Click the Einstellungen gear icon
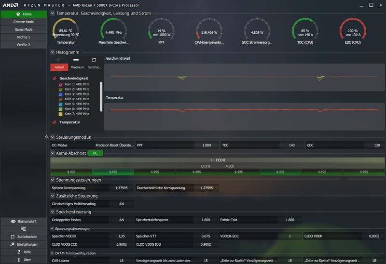The width and height of the screenshot is (386, 264). point(13,244)
